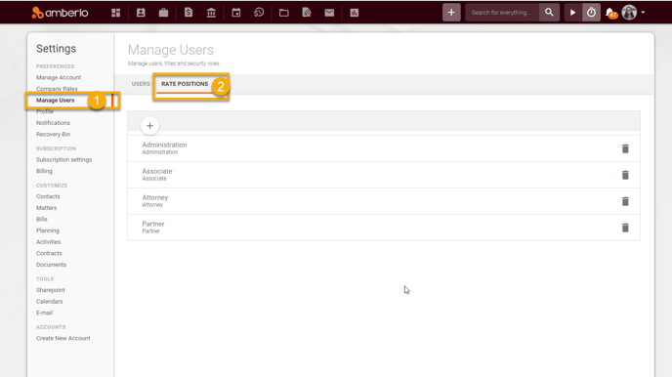Open the Documents folder icon

coord(283,13)
